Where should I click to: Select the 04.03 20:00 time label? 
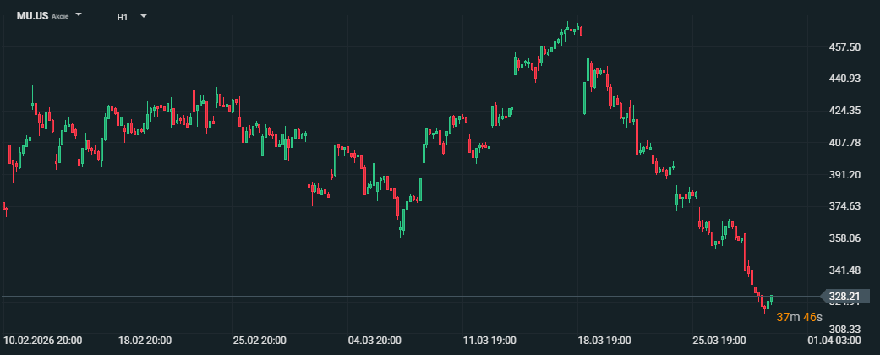374,341
